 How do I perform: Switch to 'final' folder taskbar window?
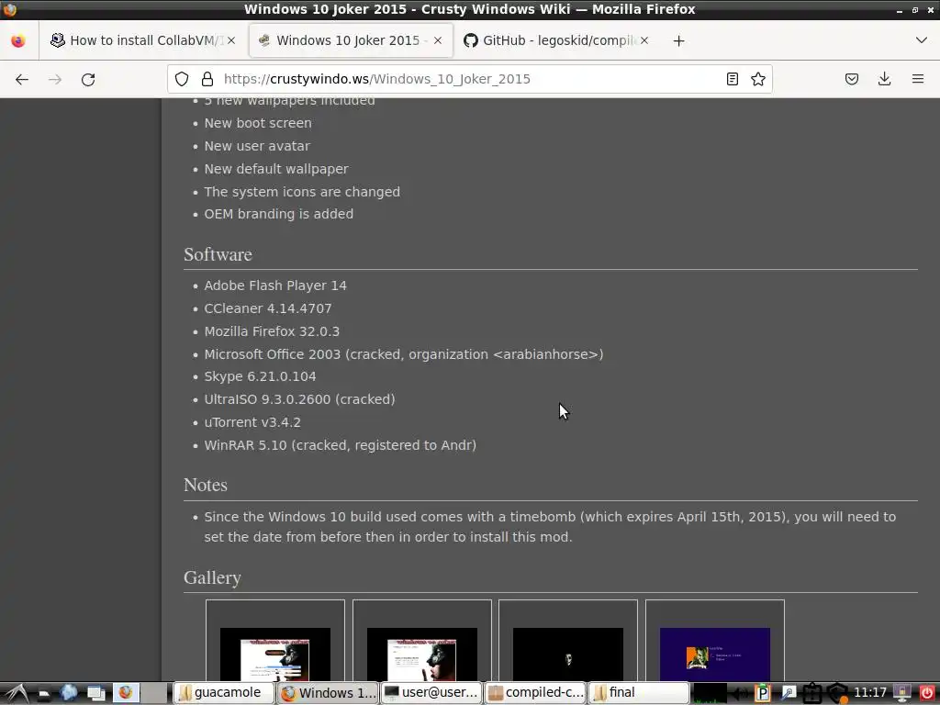click(639, 693)
